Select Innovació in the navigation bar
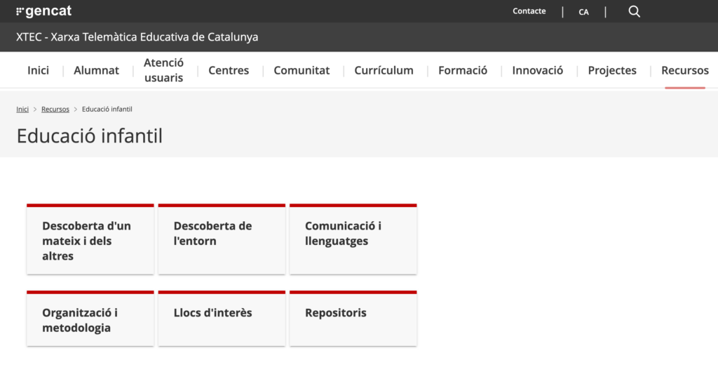Screen dimensions: 718x372 [538, 70]
